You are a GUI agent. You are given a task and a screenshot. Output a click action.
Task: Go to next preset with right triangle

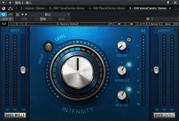tap(26, 14)
